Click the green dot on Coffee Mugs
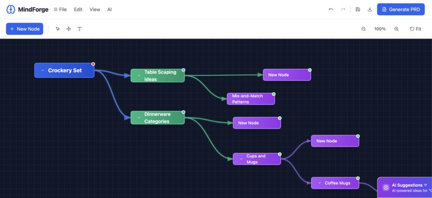Screen dimensions: 432x198 click(x=358, y=178)
